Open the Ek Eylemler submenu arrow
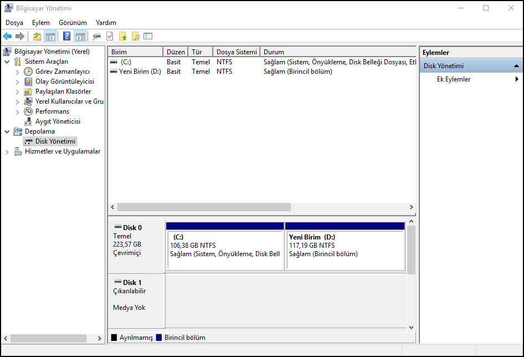 pos(517,79)
